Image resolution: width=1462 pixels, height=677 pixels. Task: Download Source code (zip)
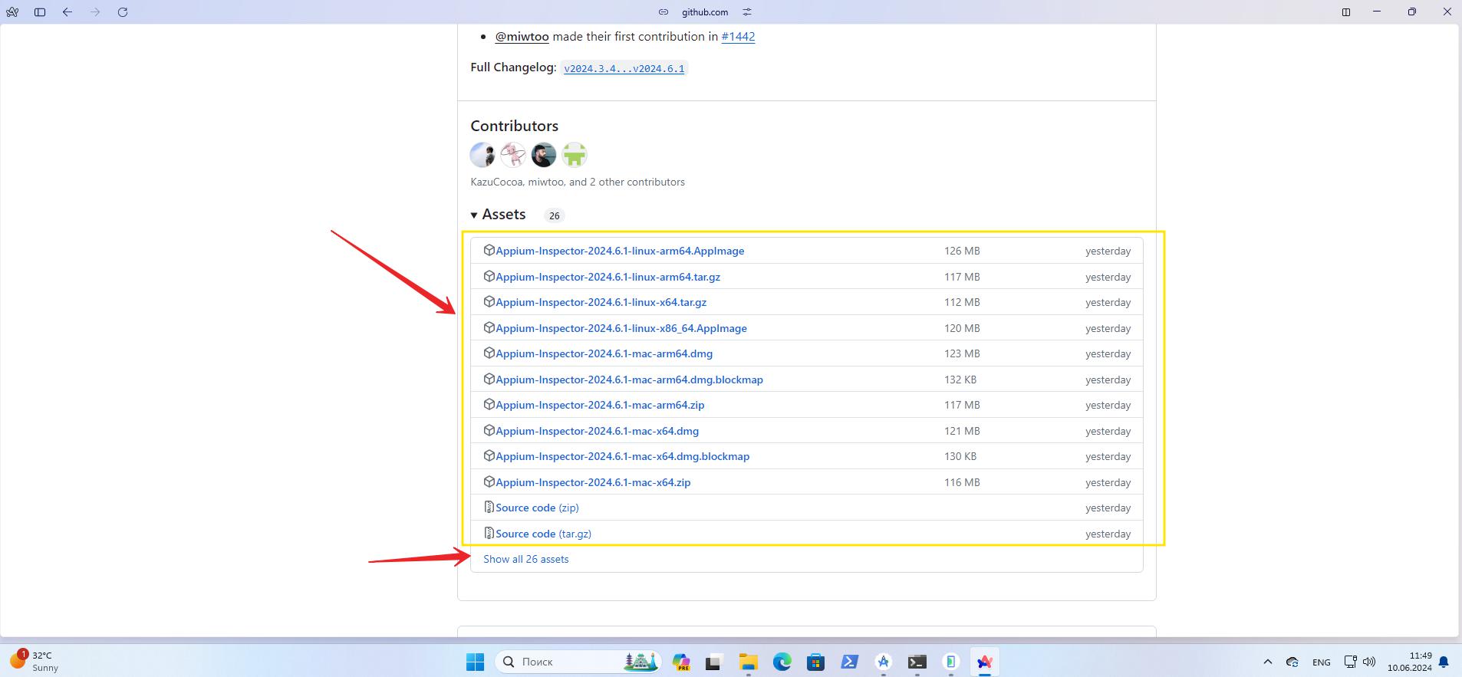[x=537, y=508]
